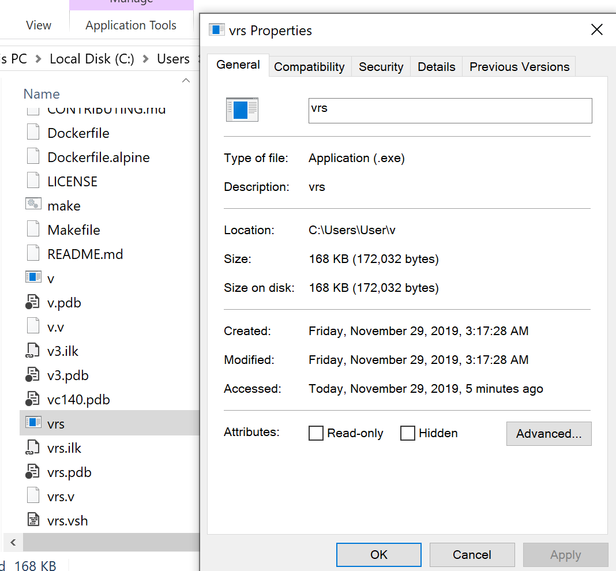Viewport: 616px width, 571px height.
Task: Open the Compatibility tab
Action: click(309, 67)
